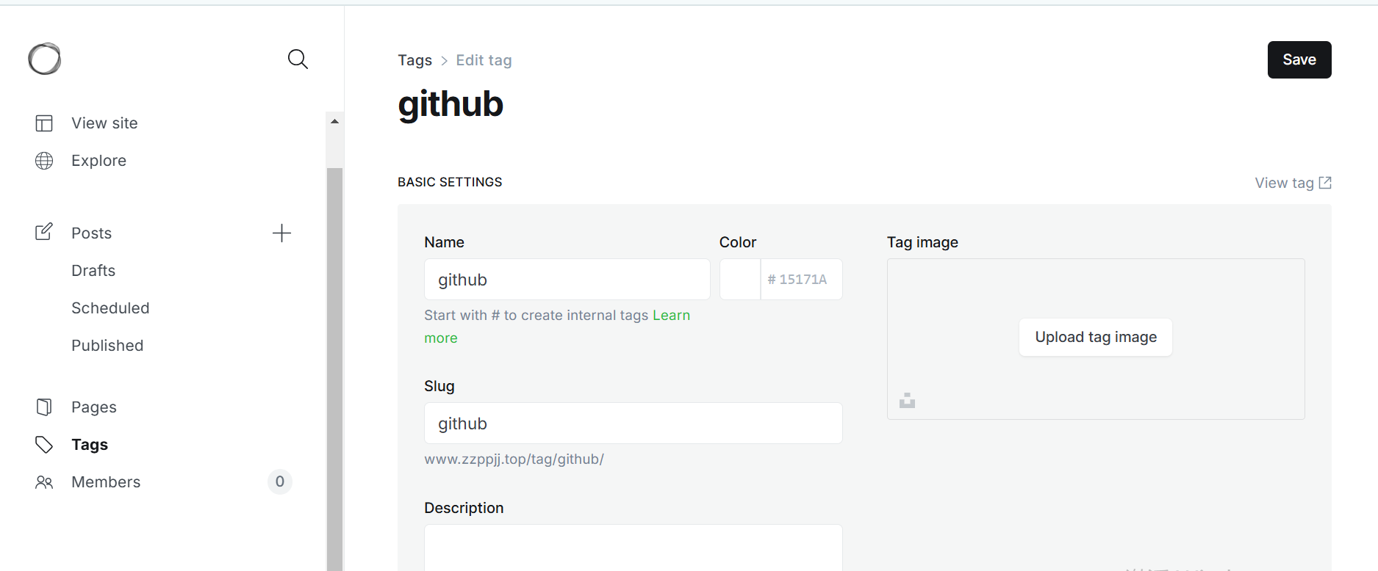This screenshot has width=1378, height=571.
Task: Click the Ghost site logo icon
Action: pyautogui.click(x=45, y=59)
